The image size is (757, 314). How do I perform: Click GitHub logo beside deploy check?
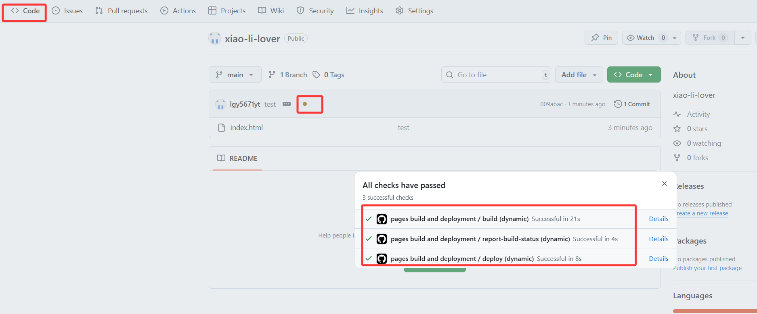coord(382,258)
